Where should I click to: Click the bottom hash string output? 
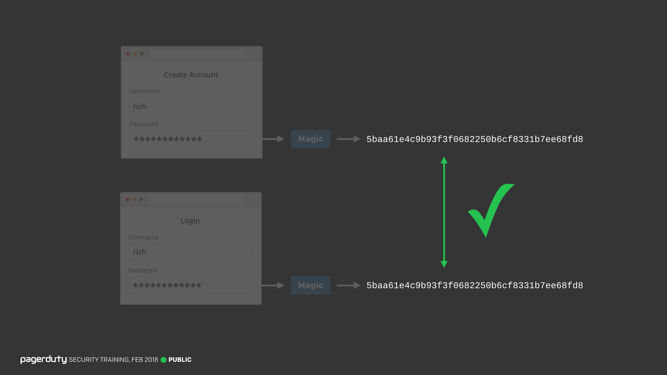(x=475, y=285)
